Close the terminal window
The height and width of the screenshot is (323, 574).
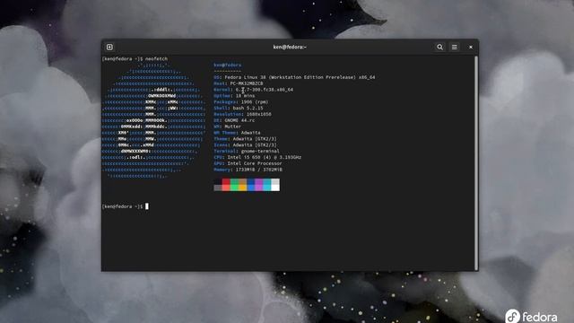[x=471, y=47]
